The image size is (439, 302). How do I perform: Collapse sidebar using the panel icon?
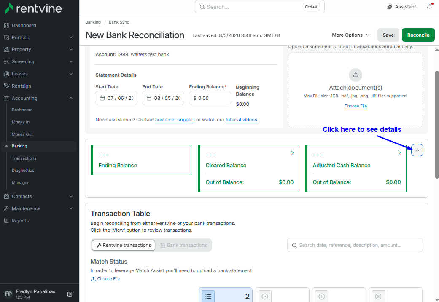point(70,294)
